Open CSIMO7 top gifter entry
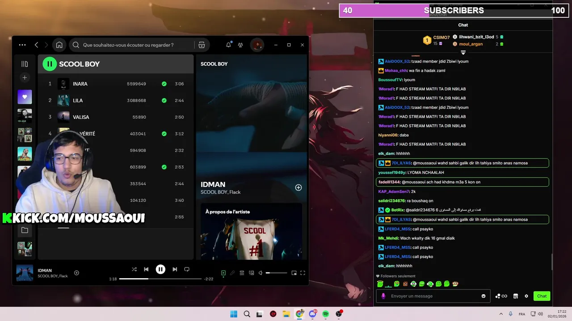The height and width of the screenshot is (321, 572). click(x=436, y=41)
